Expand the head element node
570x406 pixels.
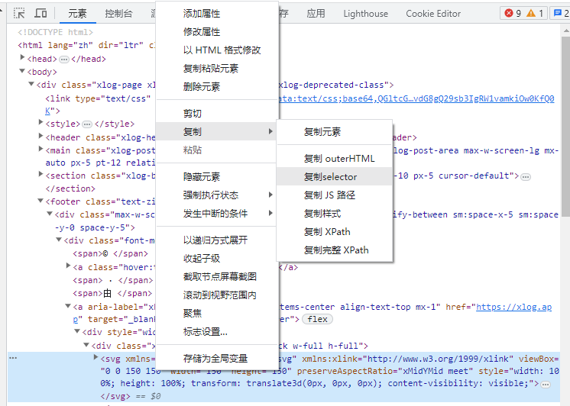pos(23,59)
